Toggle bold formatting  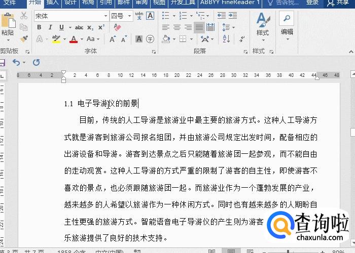point(39,27)
